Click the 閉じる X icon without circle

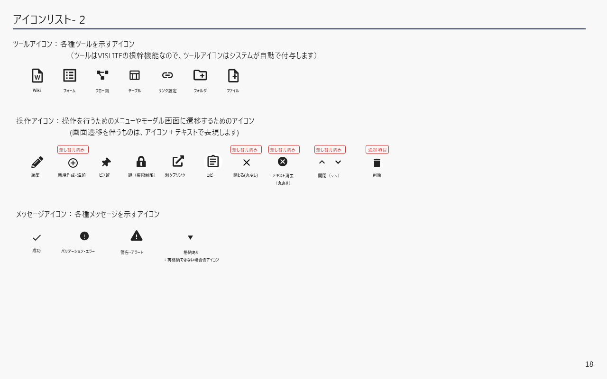coord(247,162)
